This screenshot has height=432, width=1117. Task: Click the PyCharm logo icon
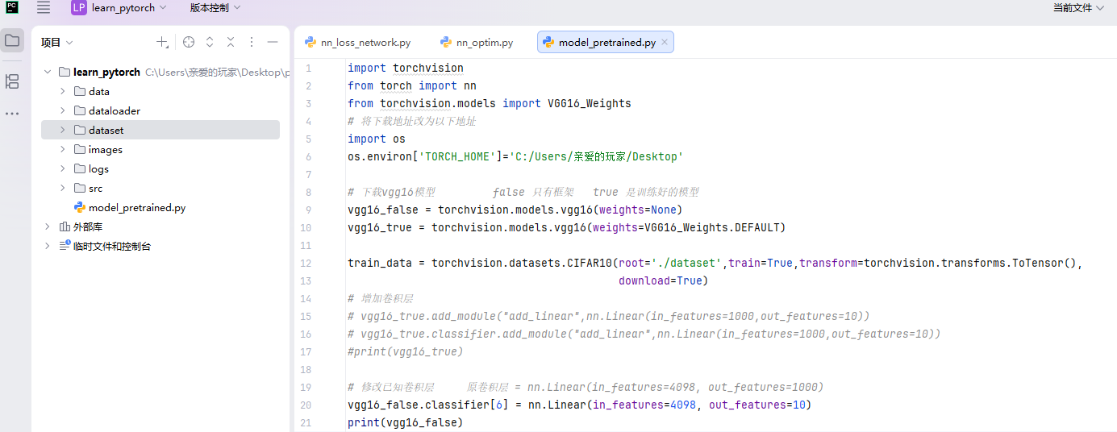point(11,7)
